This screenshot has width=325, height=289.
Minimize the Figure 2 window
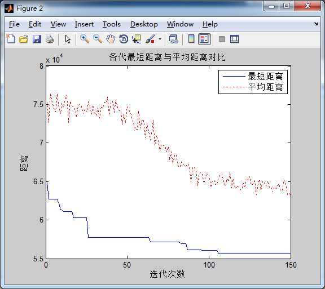pos(271,6)
